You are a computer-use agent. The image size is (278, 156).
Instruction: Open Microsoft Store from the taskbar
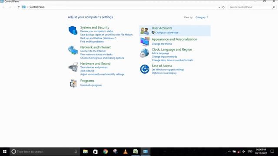[x=95, y=152]
